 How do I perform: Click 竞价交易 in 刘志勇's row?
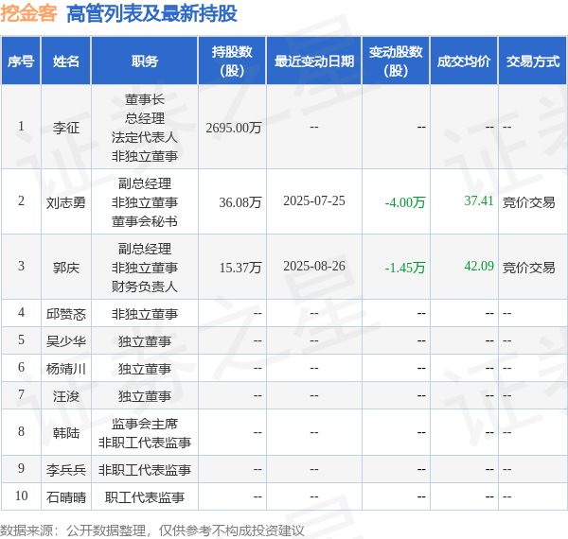(x=529, y=202)
